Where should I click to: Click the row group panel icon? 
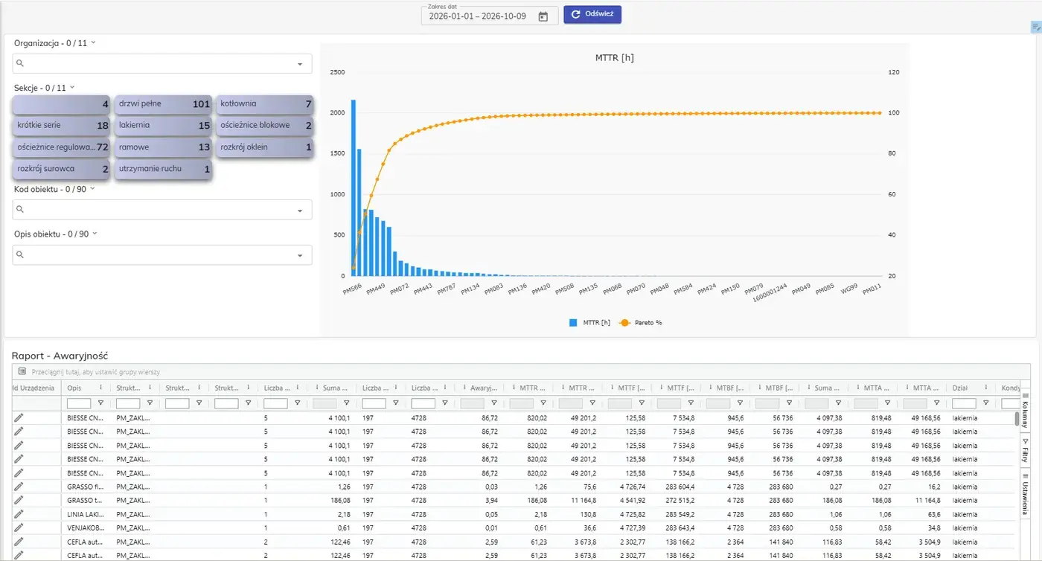pos(22,371)
